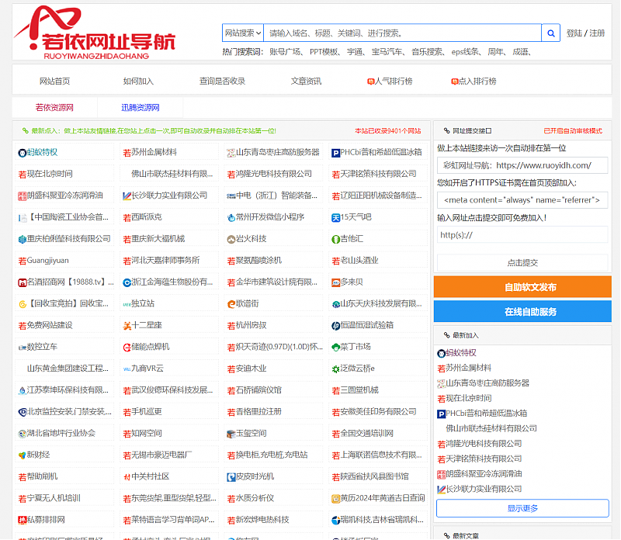The height and width of the screenshot is (540, 621).
Task: Open the 人气排行榜 nav item
Action: coord(390,81)
